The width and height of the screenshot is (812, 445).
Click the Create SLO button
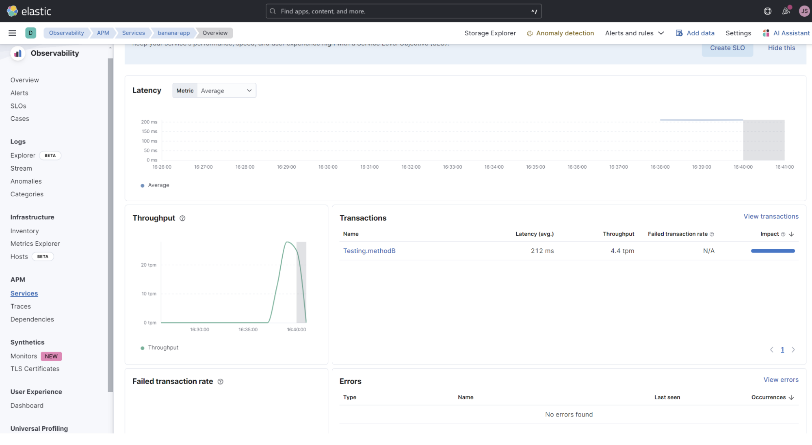point(727,48)
